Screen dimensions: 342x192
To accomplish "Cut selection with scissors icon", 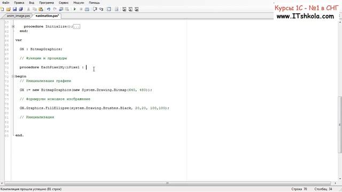I will pyautogui.click(x=28, y=9).
